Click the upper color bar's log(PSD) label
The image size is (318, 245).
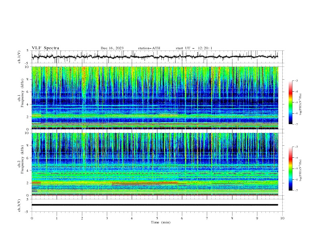coord(300,104)
